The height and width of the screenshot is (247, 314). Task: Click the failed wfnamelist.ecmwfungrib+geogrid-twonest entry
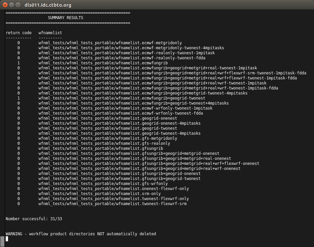point(122,98)
